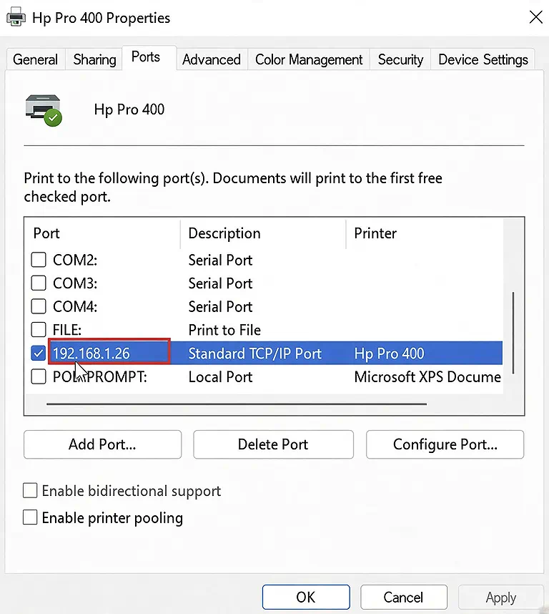Screen dimensions: 549x614
Task: Click the COM2: port name
Action: click(x=75, y=260)
